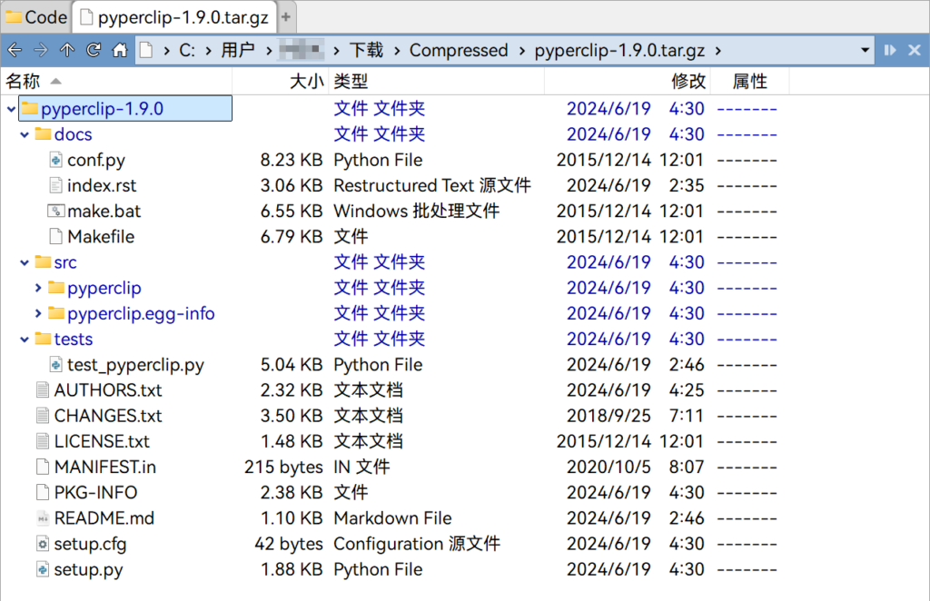Select the setup.py file icon
930x601 pixels.
pos(43,569)
